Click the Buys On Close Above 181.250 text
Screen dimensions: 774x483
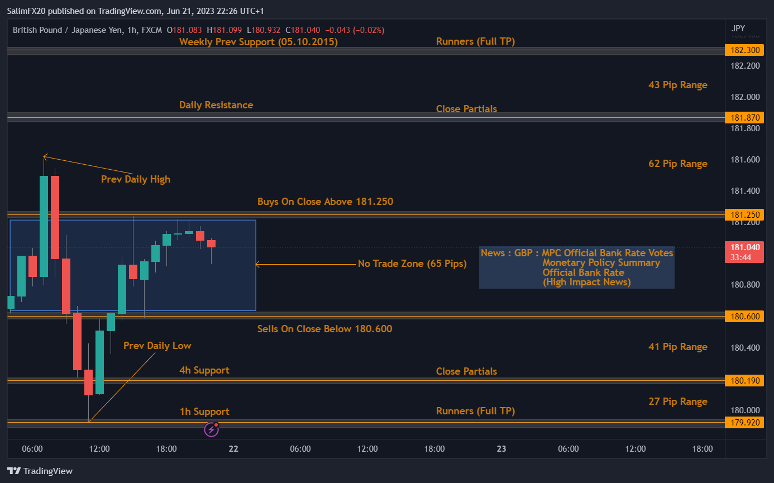pyautogui.click(x=325, y=202)
